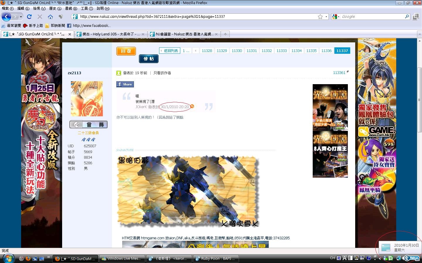Image resolution: width=422 pixels, height=263 pixels.
Task: Open the 說明 (Help) menu
Action: (x=103, y=8)
